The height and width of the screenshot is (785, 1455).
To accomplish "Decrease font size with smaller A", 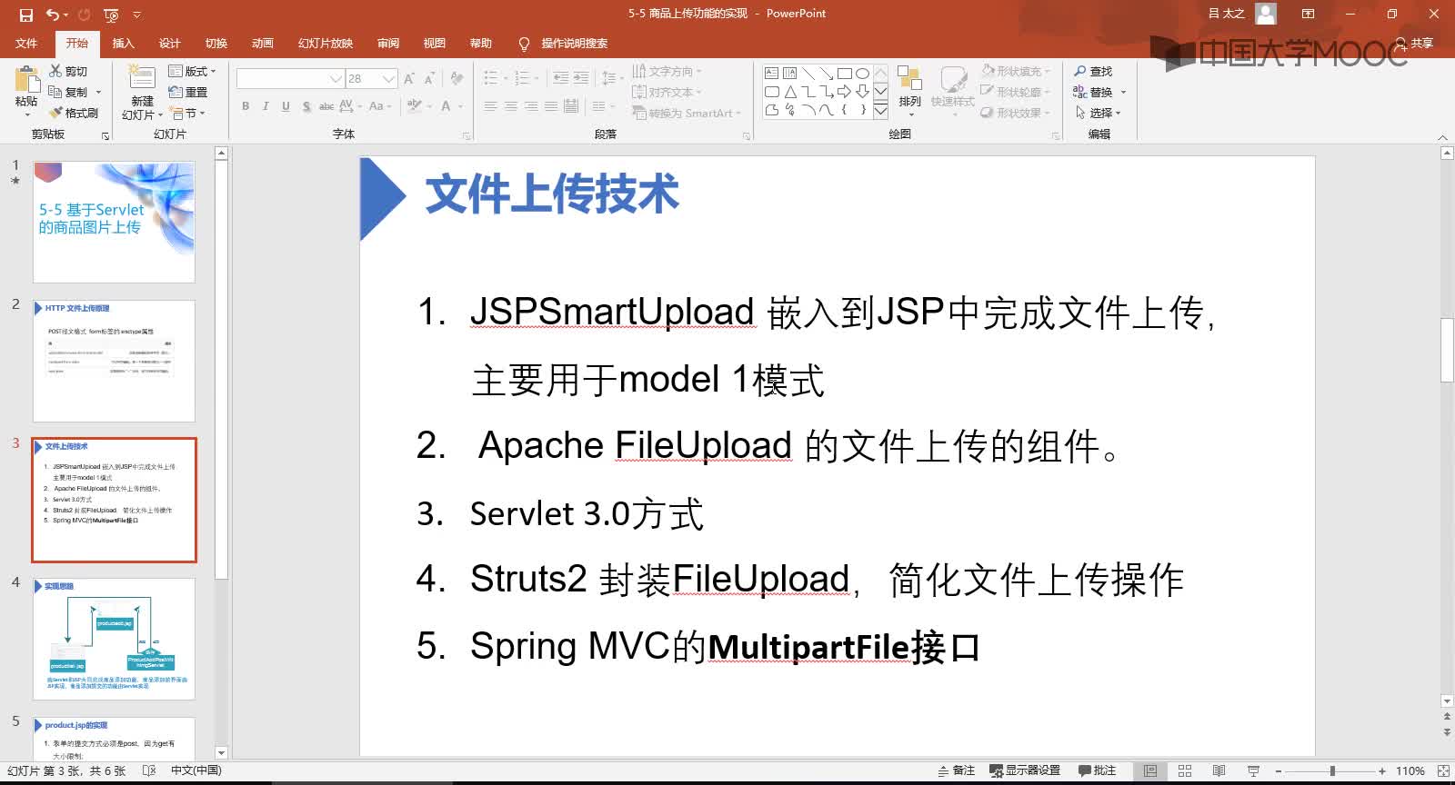I will point(429,79).
